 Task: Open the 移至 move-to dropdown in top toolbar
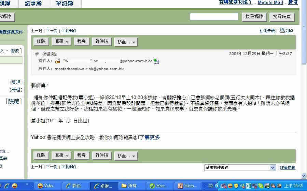[126, 42]
